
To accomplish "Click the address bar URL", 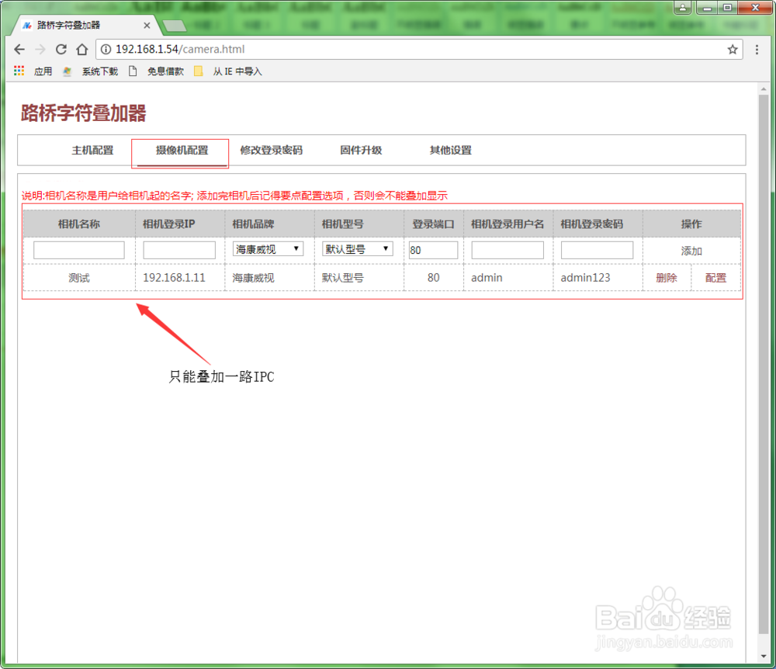I will [x=180, y=50].
